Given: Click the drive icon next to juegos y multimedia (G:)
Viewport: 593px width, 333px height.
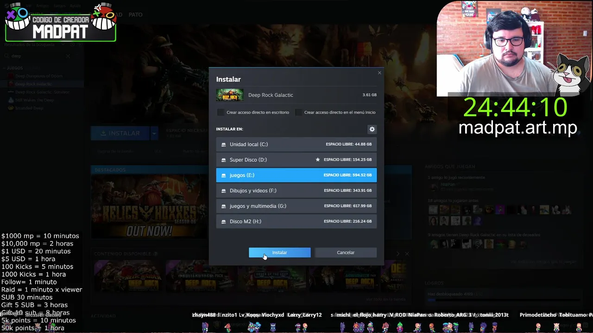Looking at the screenshot, I should coord(224,206).
